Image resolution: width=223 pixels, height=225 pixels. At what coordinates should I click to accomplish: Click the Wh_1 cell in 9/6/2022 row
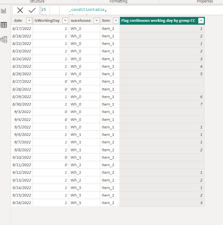click(84, 134)
